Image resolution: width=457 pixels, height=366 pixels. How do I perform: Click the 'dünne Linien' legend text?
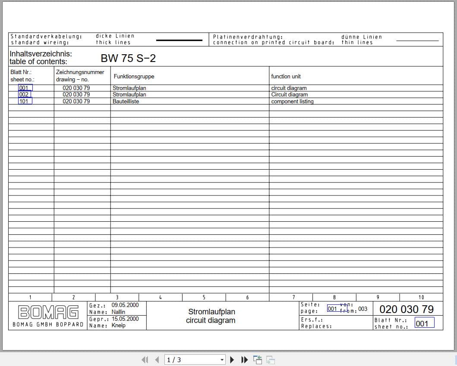pyautogui.click(x=361, y=37)
